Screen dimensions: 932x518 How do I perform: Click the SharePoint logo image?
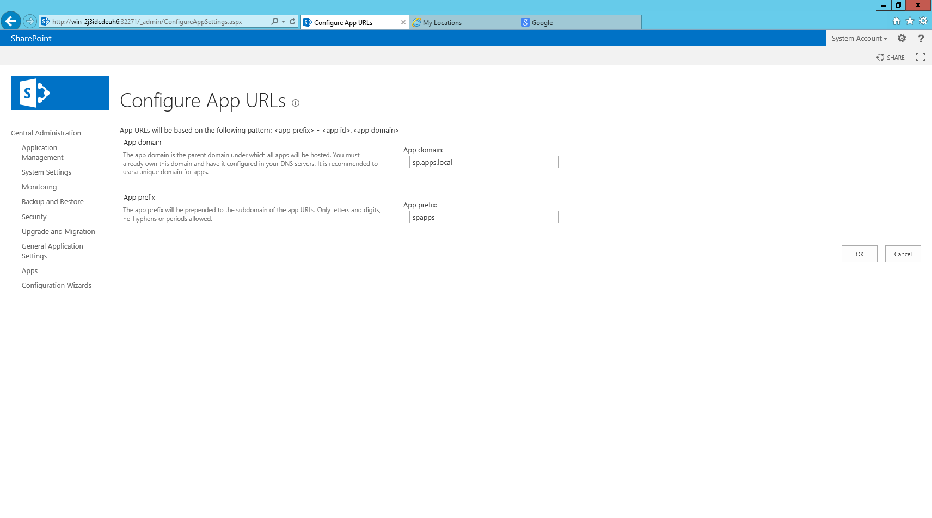coord(60,93)
